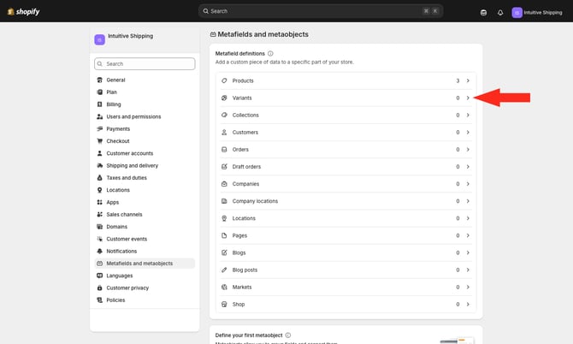This screenshot has width=573, height=344.
Task: Expand the Company locations row chevron
Action: [x=468, y=201]
